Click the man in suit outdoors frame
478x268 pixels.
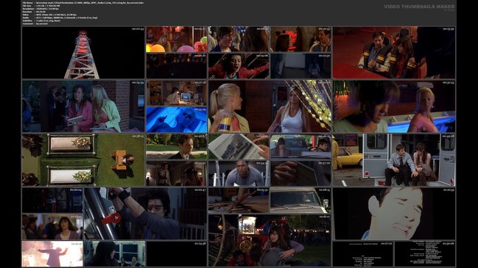177,147
